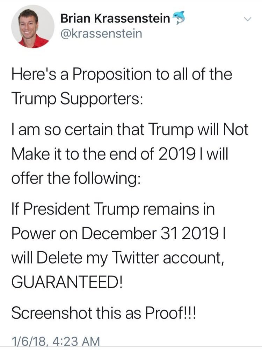Open the tweet options chevron menu
262x350 pixels.
point(247,19)
